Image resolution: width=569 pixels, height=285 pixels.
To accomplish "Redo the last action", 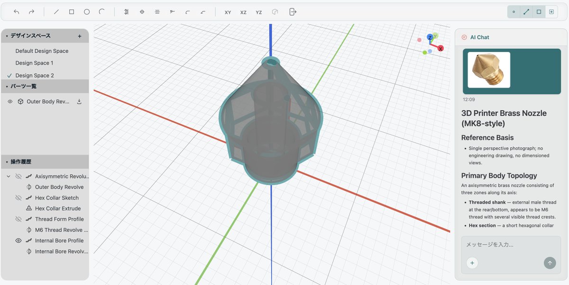I will click(31, 12).
